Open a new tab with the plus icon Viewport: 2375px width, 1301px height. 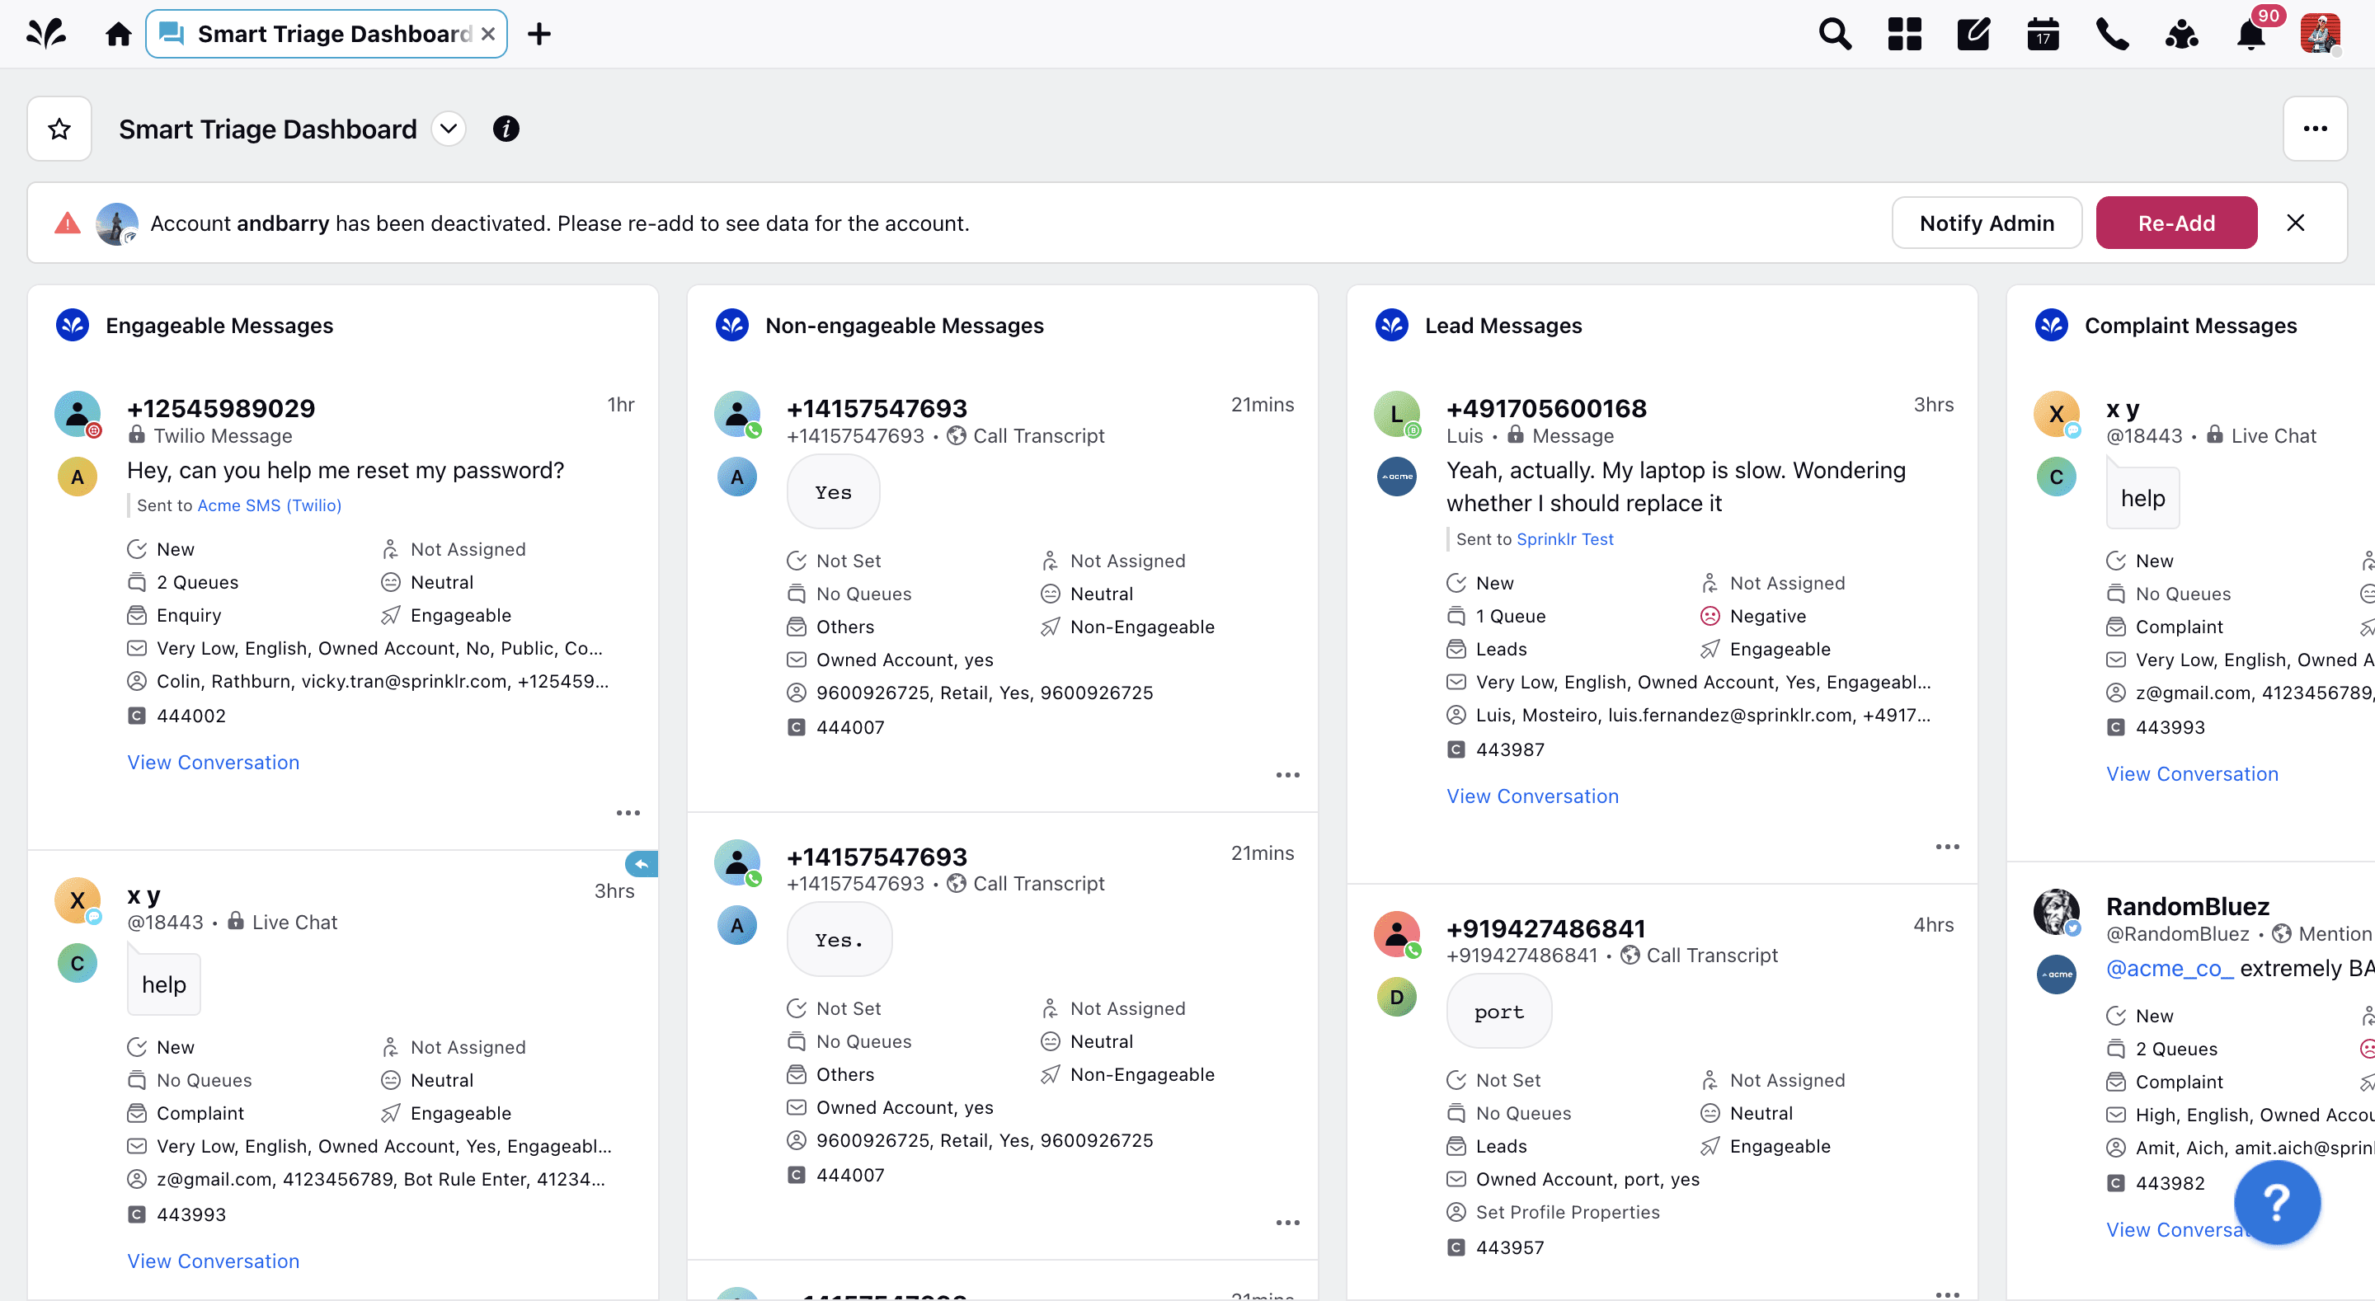click(x=539, y=33)
